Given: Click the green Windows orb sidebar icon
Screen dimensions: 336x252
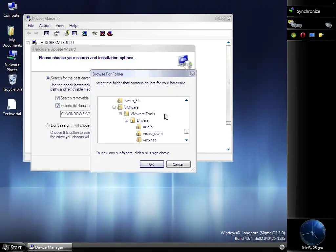Looking at the screenshot, I should [x=293, y=35].
